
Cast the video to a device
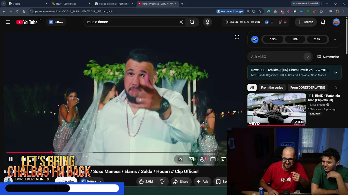[x=224, y=159]
